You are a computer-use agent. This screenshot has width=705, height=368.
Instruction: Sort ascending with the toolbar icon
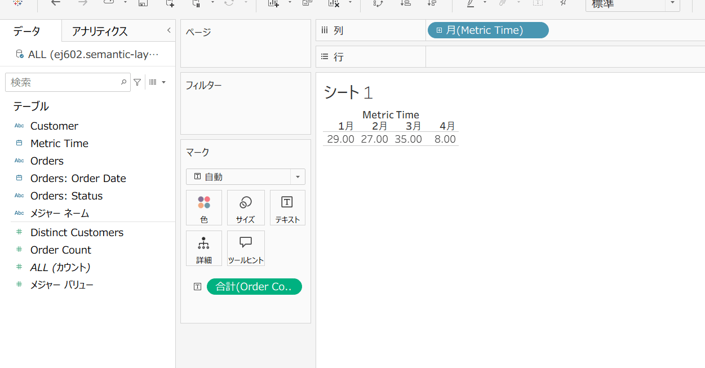(x=405, y=3)
